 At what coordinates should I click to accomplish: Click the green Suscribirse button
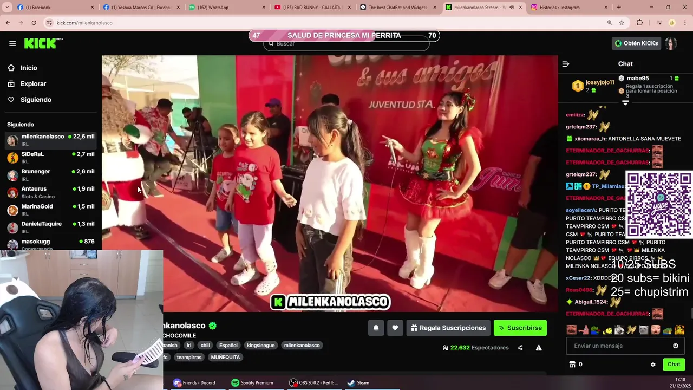(520, 328)
